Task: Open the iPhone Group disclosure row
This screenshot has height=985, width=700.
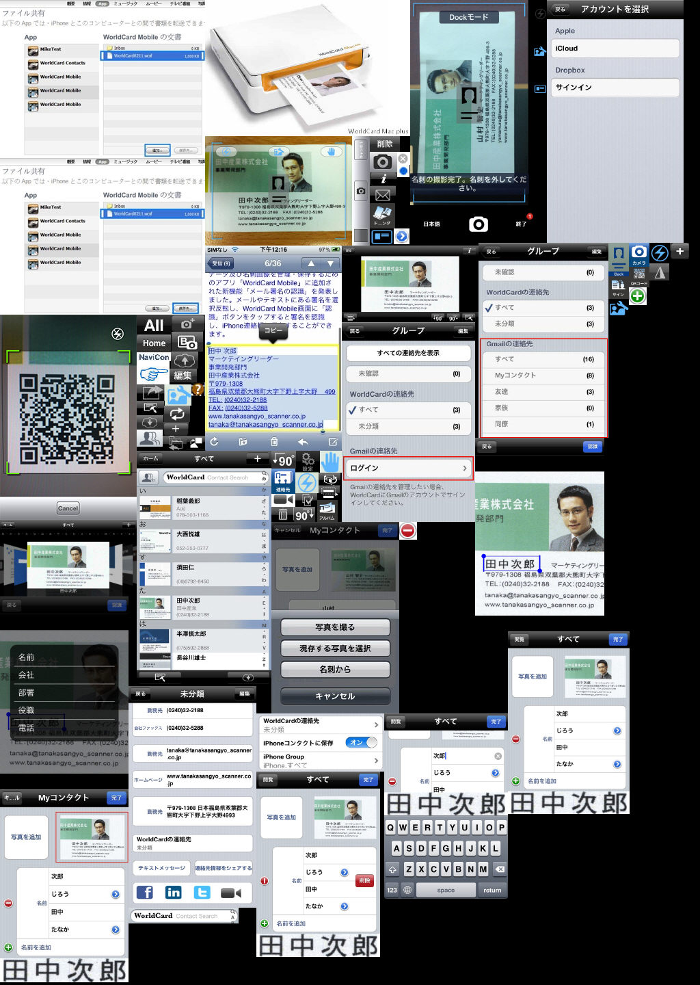Action: tap(320, 761)
